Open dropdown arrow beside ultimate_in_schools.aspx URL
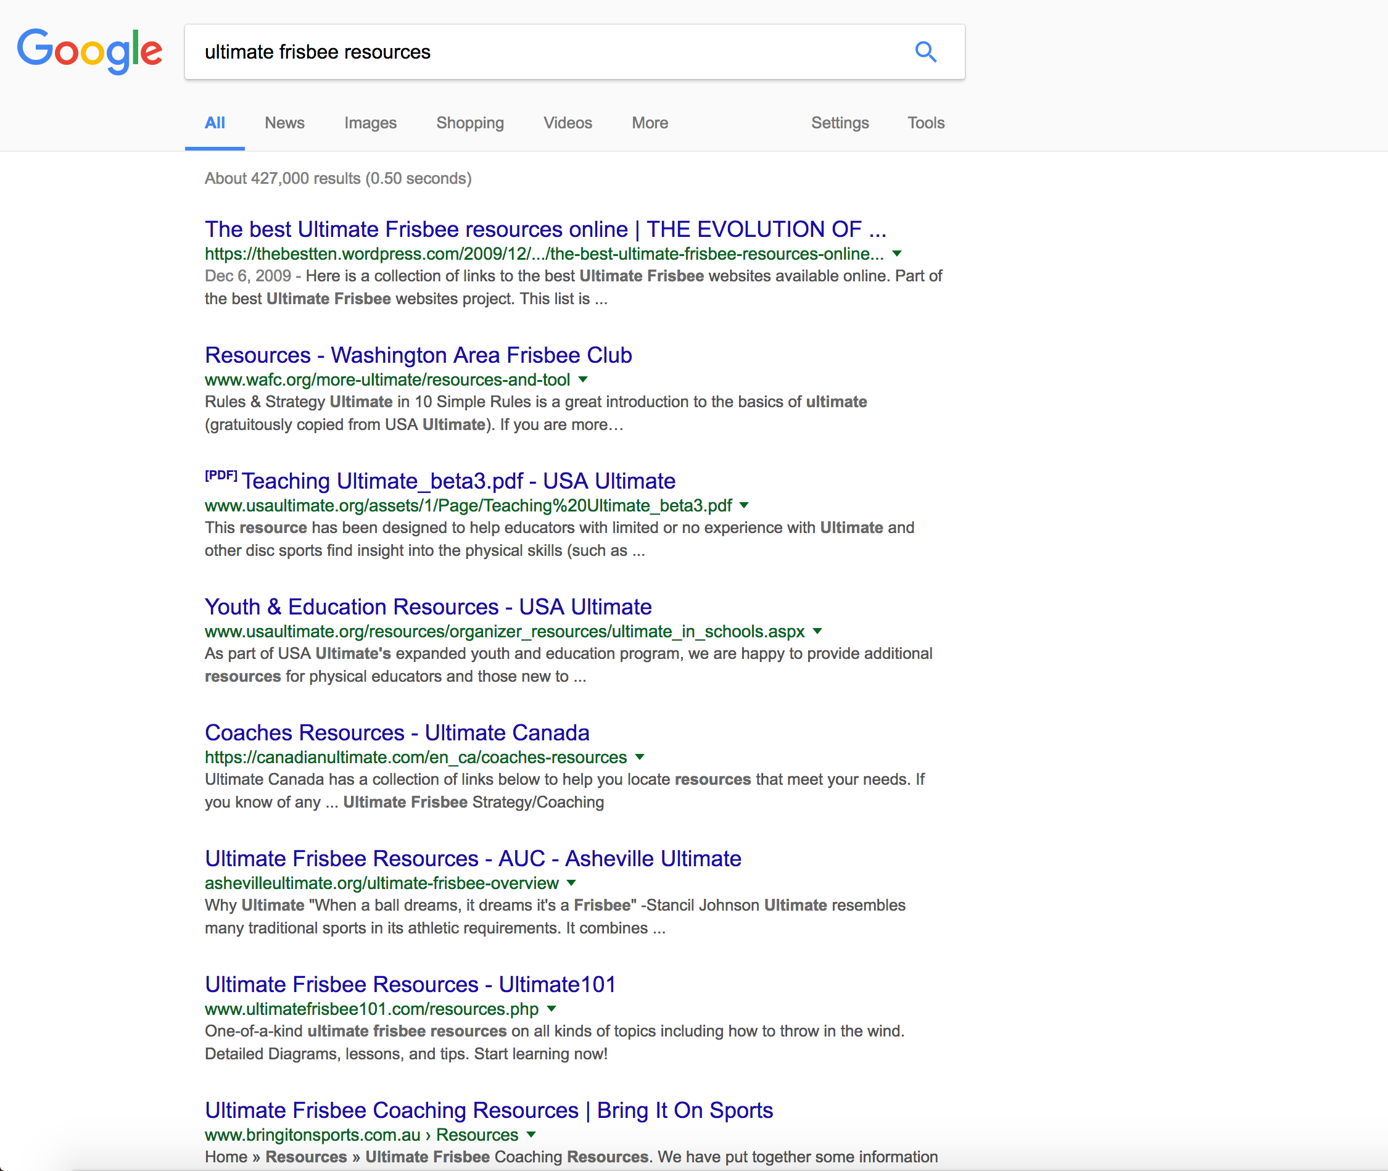Image resolution: width=1388 pixels, height=1171 pixels. coord(817,631)
